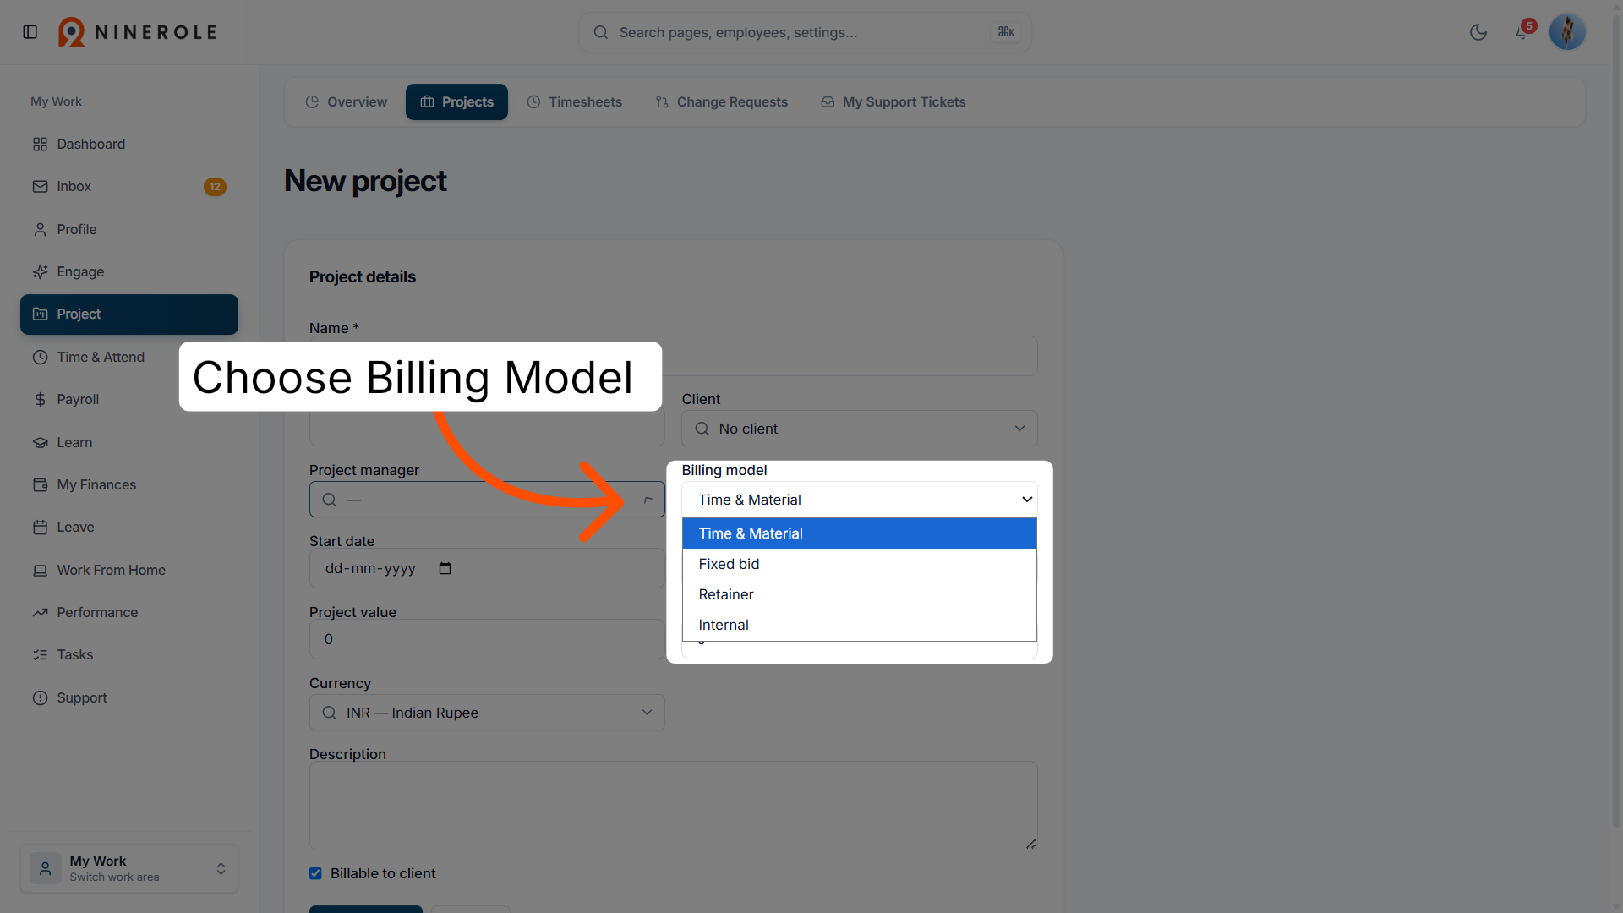Select Retainer billing option
This screenshot has width=1623, height=913.
(860, 594)
